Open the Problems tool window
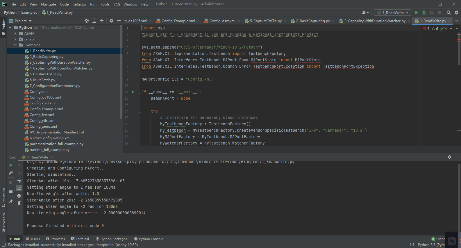 click(x=55, y=239)
